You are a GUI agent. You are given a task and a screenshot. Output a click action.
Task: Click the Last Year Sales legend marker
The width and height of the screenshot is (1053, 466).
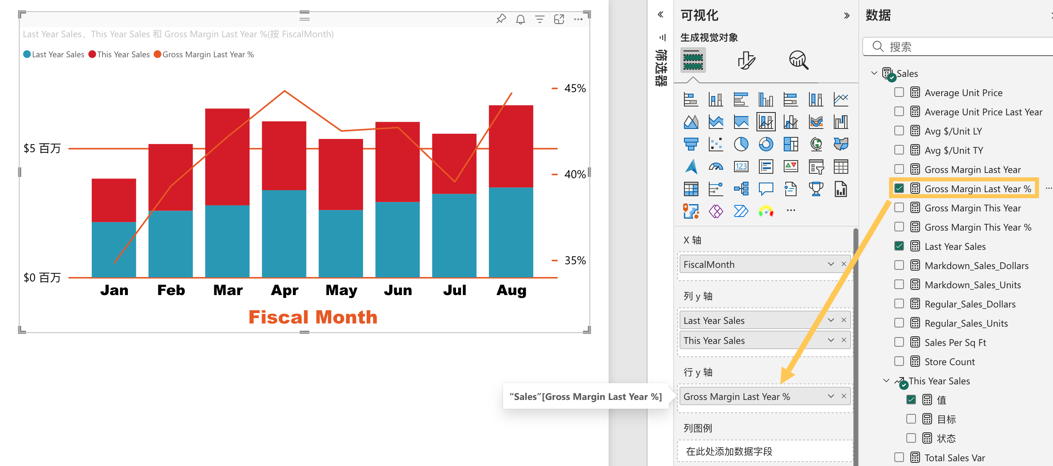(x=27, y=54)
